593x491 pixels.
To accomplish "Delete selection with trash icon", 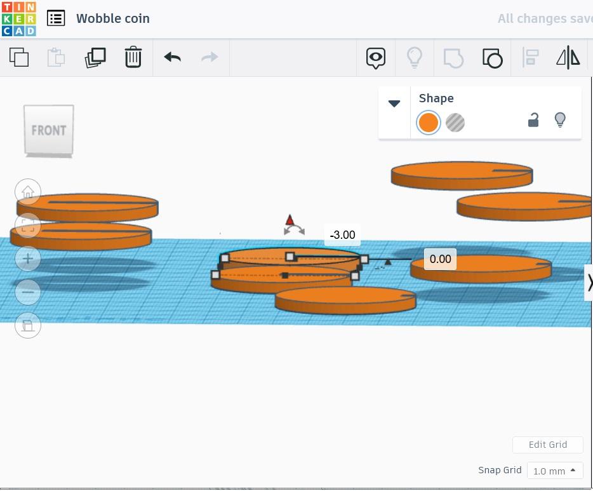I will pyautogui.click(x=133, y=57).
